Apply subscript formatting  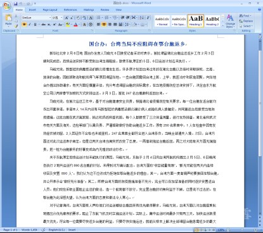(x=49, y=25)
